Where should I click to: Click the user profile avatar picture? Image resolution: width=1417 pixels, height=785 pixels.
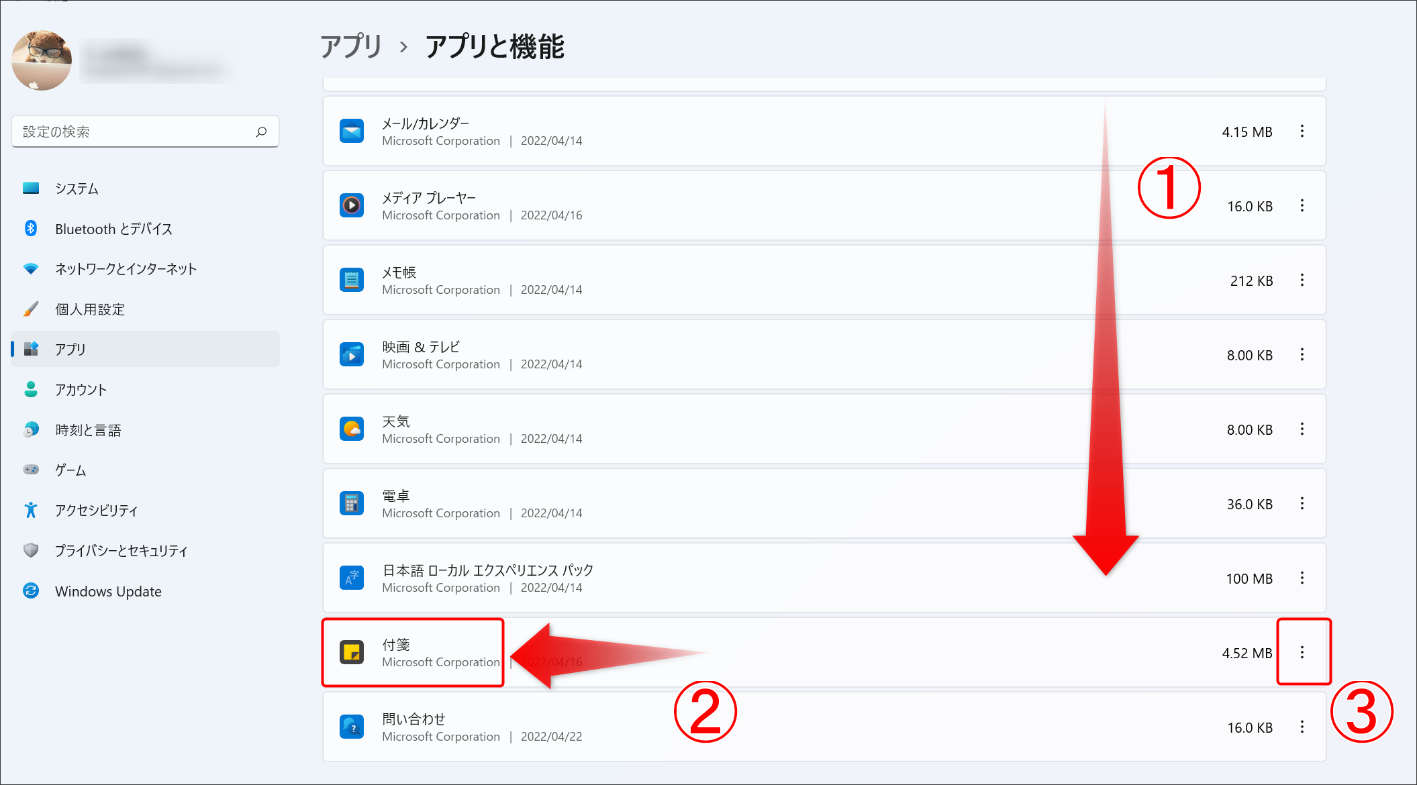tap(42, 60)
